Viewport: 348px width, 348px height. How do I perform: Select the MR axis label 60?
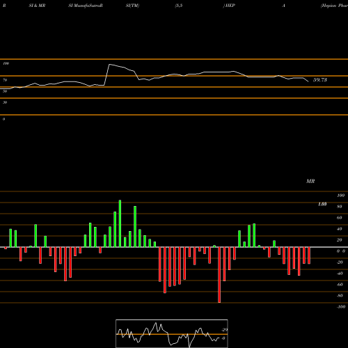[x=340, y=218]
